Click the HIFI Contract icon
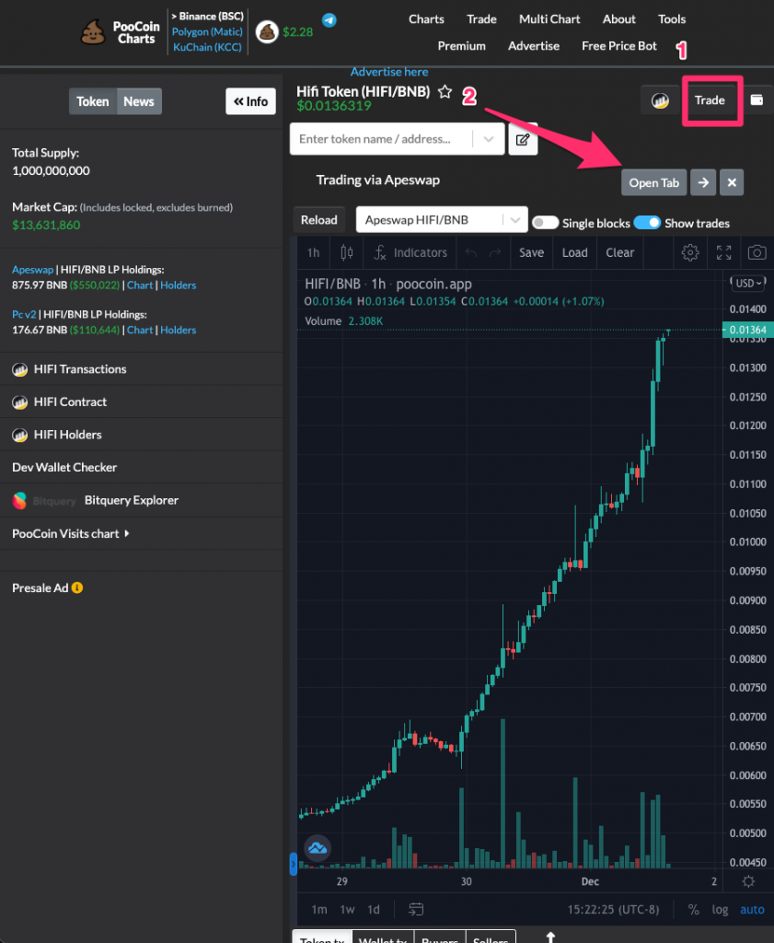Image resolution: width=774 pixels, height=943 pixels. (x=20, y=402)
